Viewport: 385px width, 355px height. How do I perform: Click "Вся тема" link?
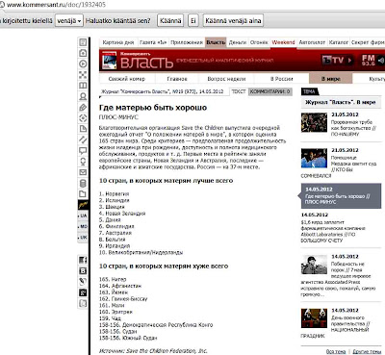[336, 351]
